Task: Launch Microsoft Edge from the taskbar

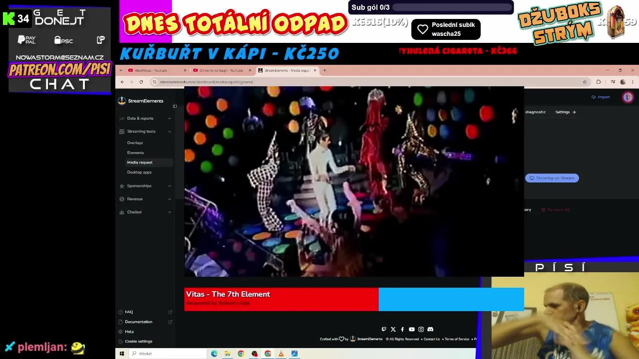Action: click(214, 354)
